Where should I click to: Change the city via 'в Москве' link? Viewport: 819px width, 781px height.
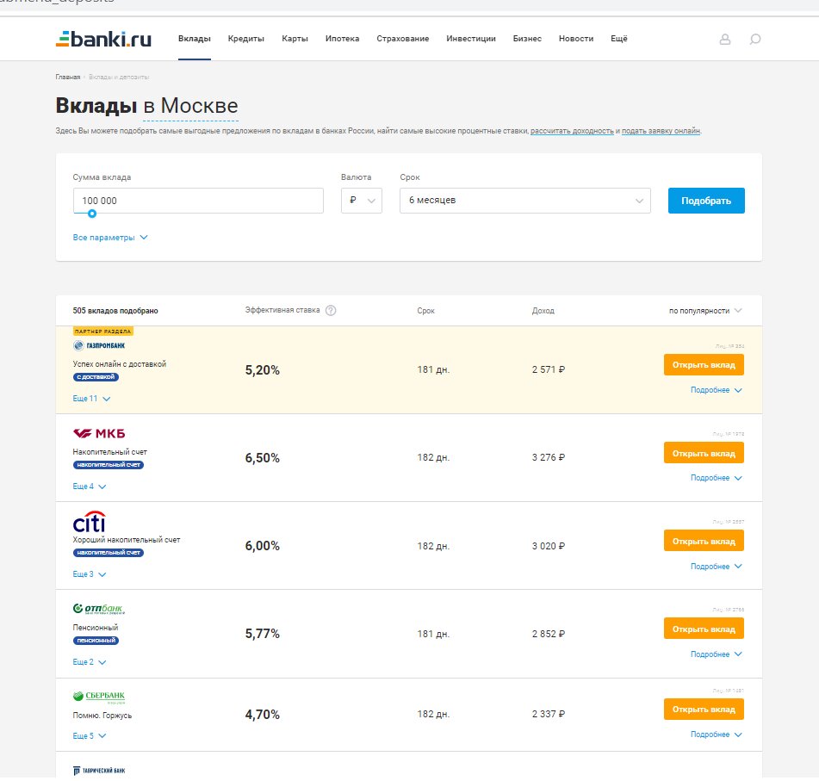tap(190, 106)
